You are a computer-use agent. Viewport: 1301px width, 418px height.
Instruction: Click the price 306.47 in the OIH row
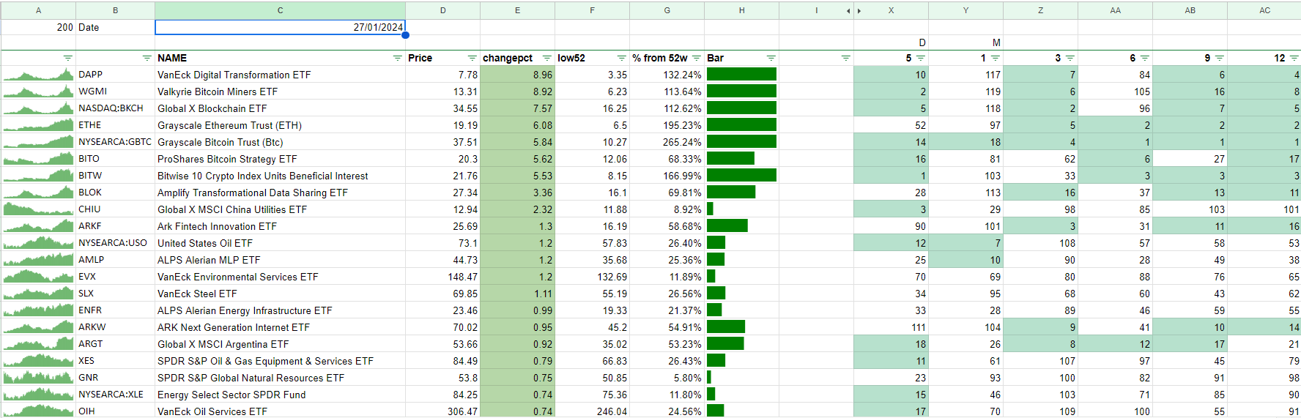tap(442, 411)
